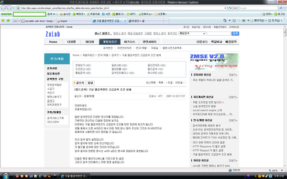Open the 공지사항 item in left sidebar
This screenshot has width=287, height=179.
[x=52, y=68]
